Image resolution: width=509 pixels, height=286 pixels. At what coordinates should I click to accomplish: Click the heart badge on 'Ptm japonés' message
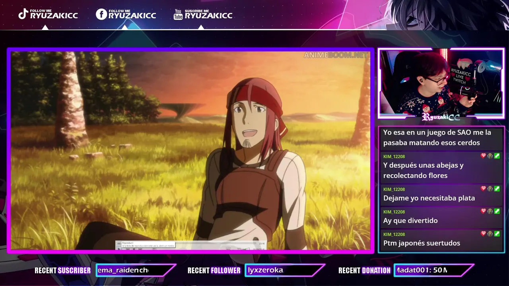click(x=484, y=234)
